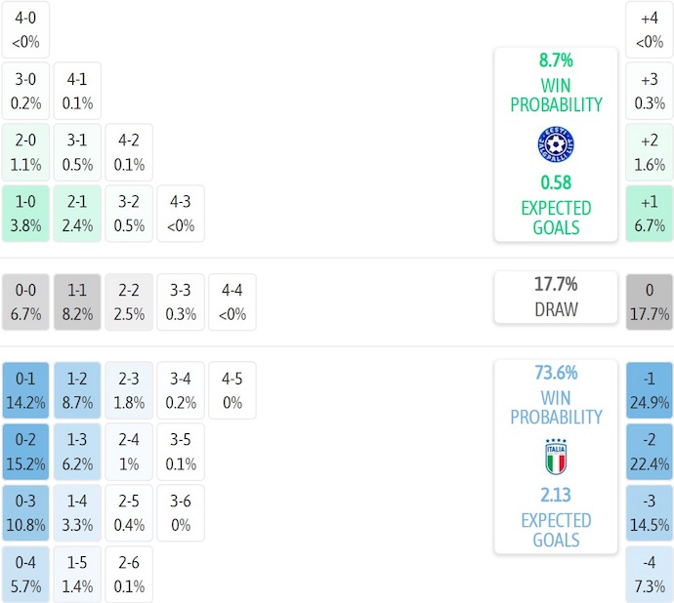This screenshot has width=674, height=603.
Task: Select the 0-0 draw score cell
Action: coord(26,302)
